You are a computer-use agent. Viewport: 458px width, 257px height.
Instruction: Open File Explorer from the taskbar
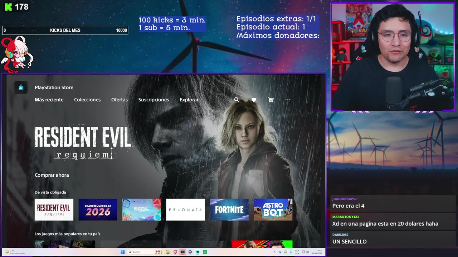(x=168, y=252)
